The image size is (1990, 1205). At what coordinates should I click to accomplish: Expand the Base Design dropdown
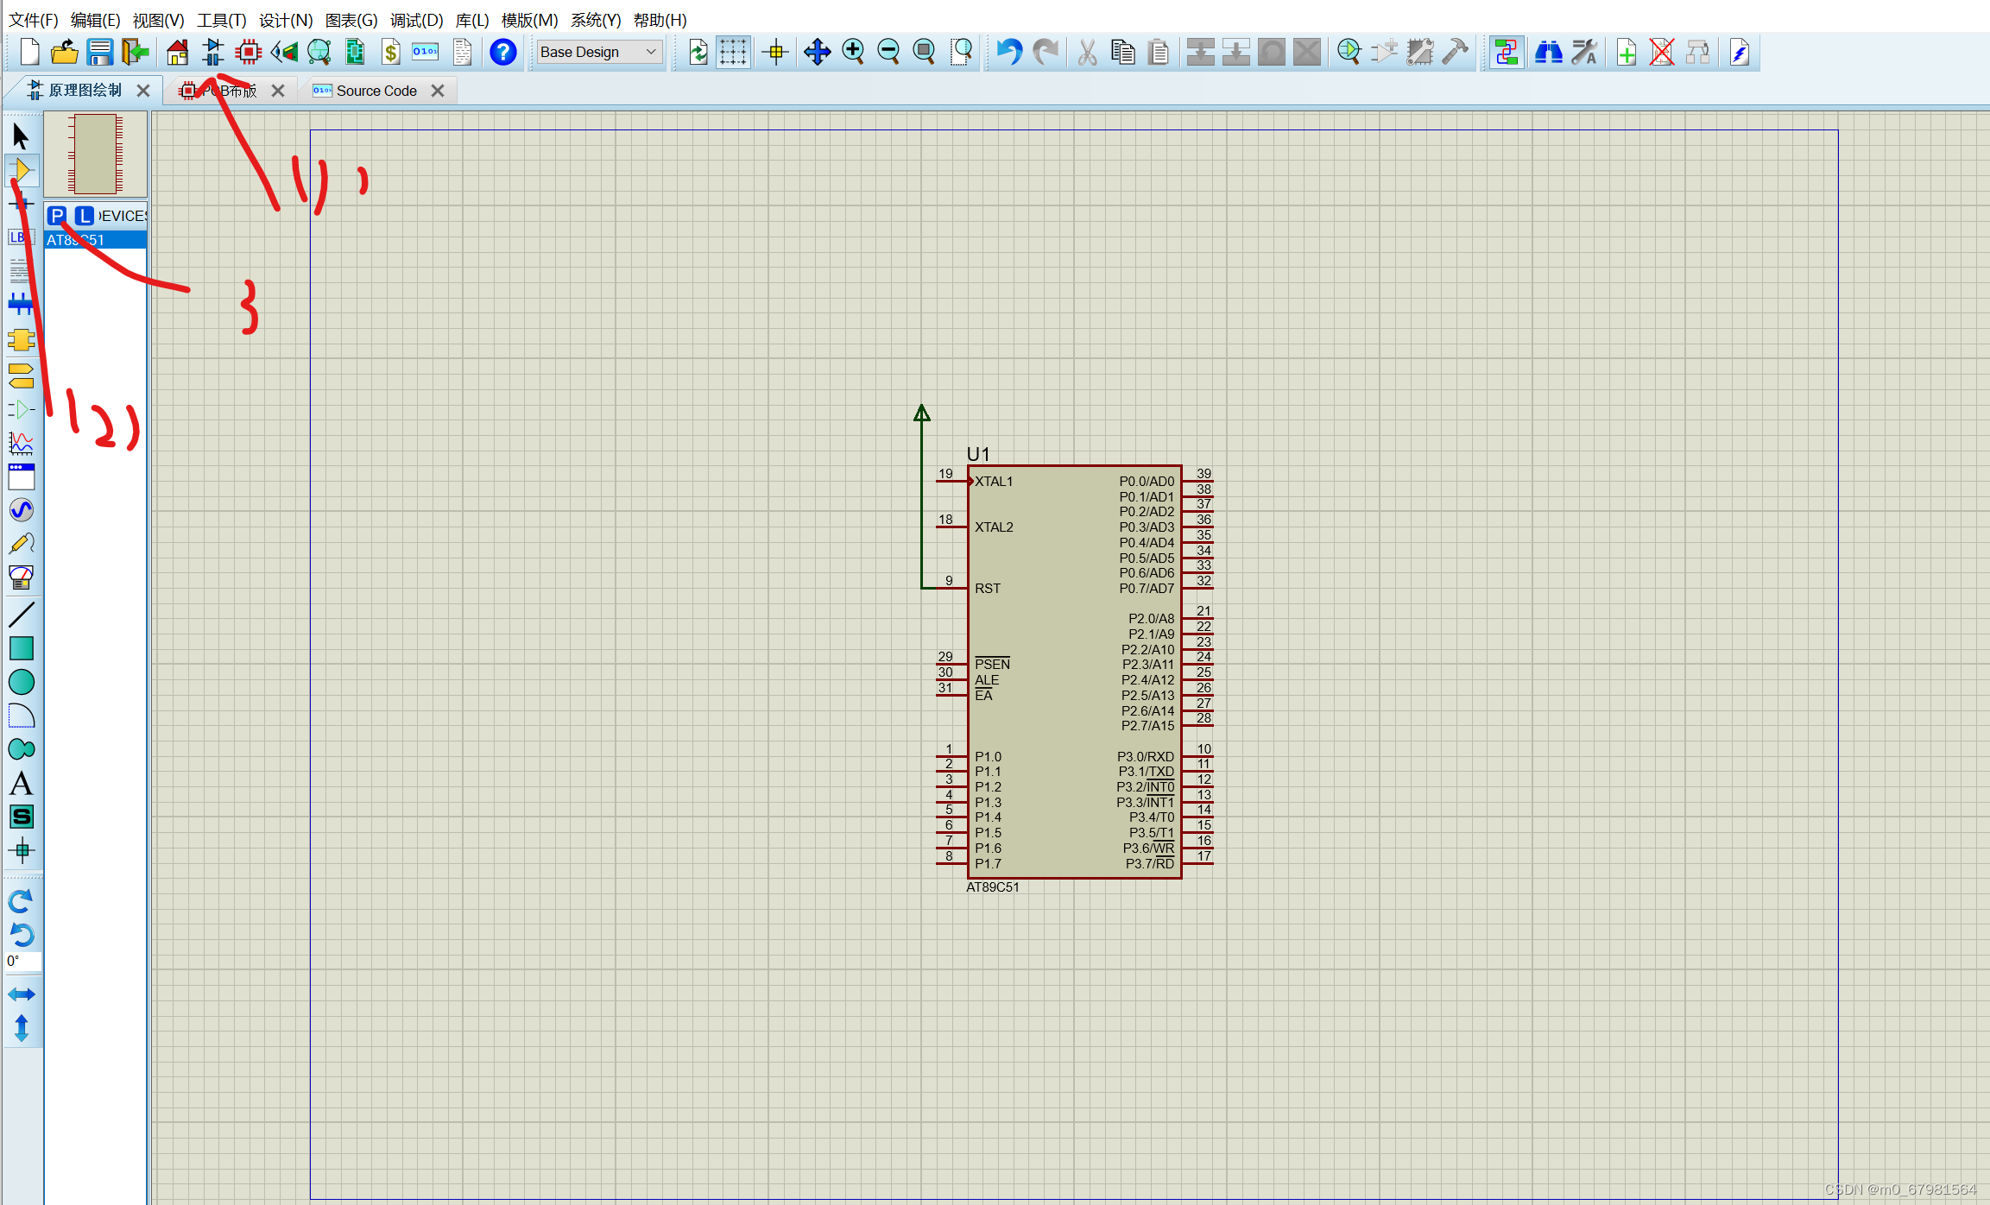point(598,53)
